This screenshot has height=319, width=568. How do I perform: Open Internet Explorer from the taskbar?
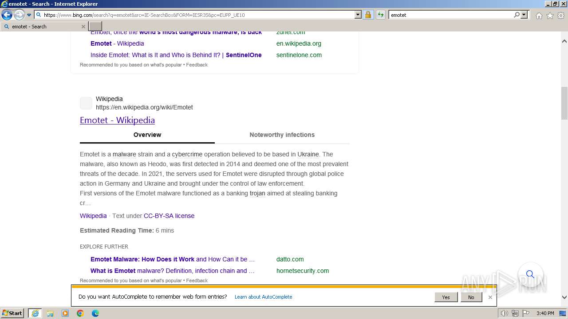click(x=35, y=313)
